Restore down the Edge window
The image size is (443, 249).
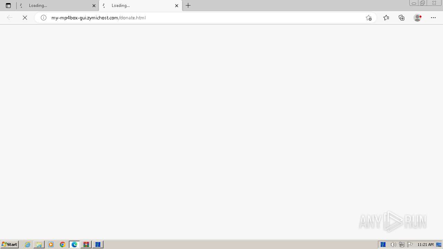tap(422, 3)
